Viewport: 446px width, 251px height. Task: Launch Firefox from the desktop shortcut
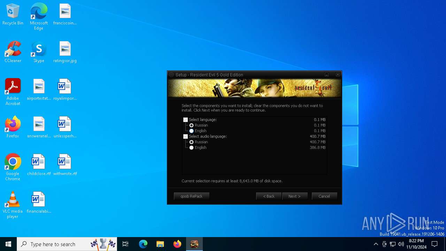[x=13, y=128]
